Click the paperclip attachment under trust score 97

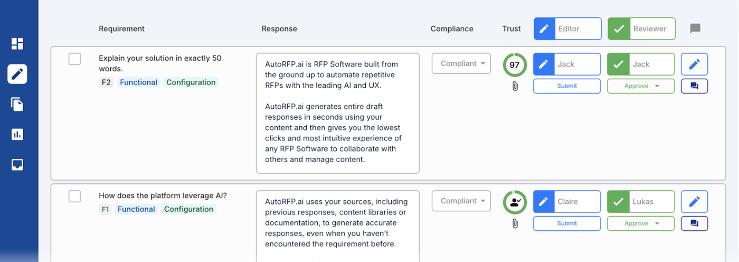[515, 86]
